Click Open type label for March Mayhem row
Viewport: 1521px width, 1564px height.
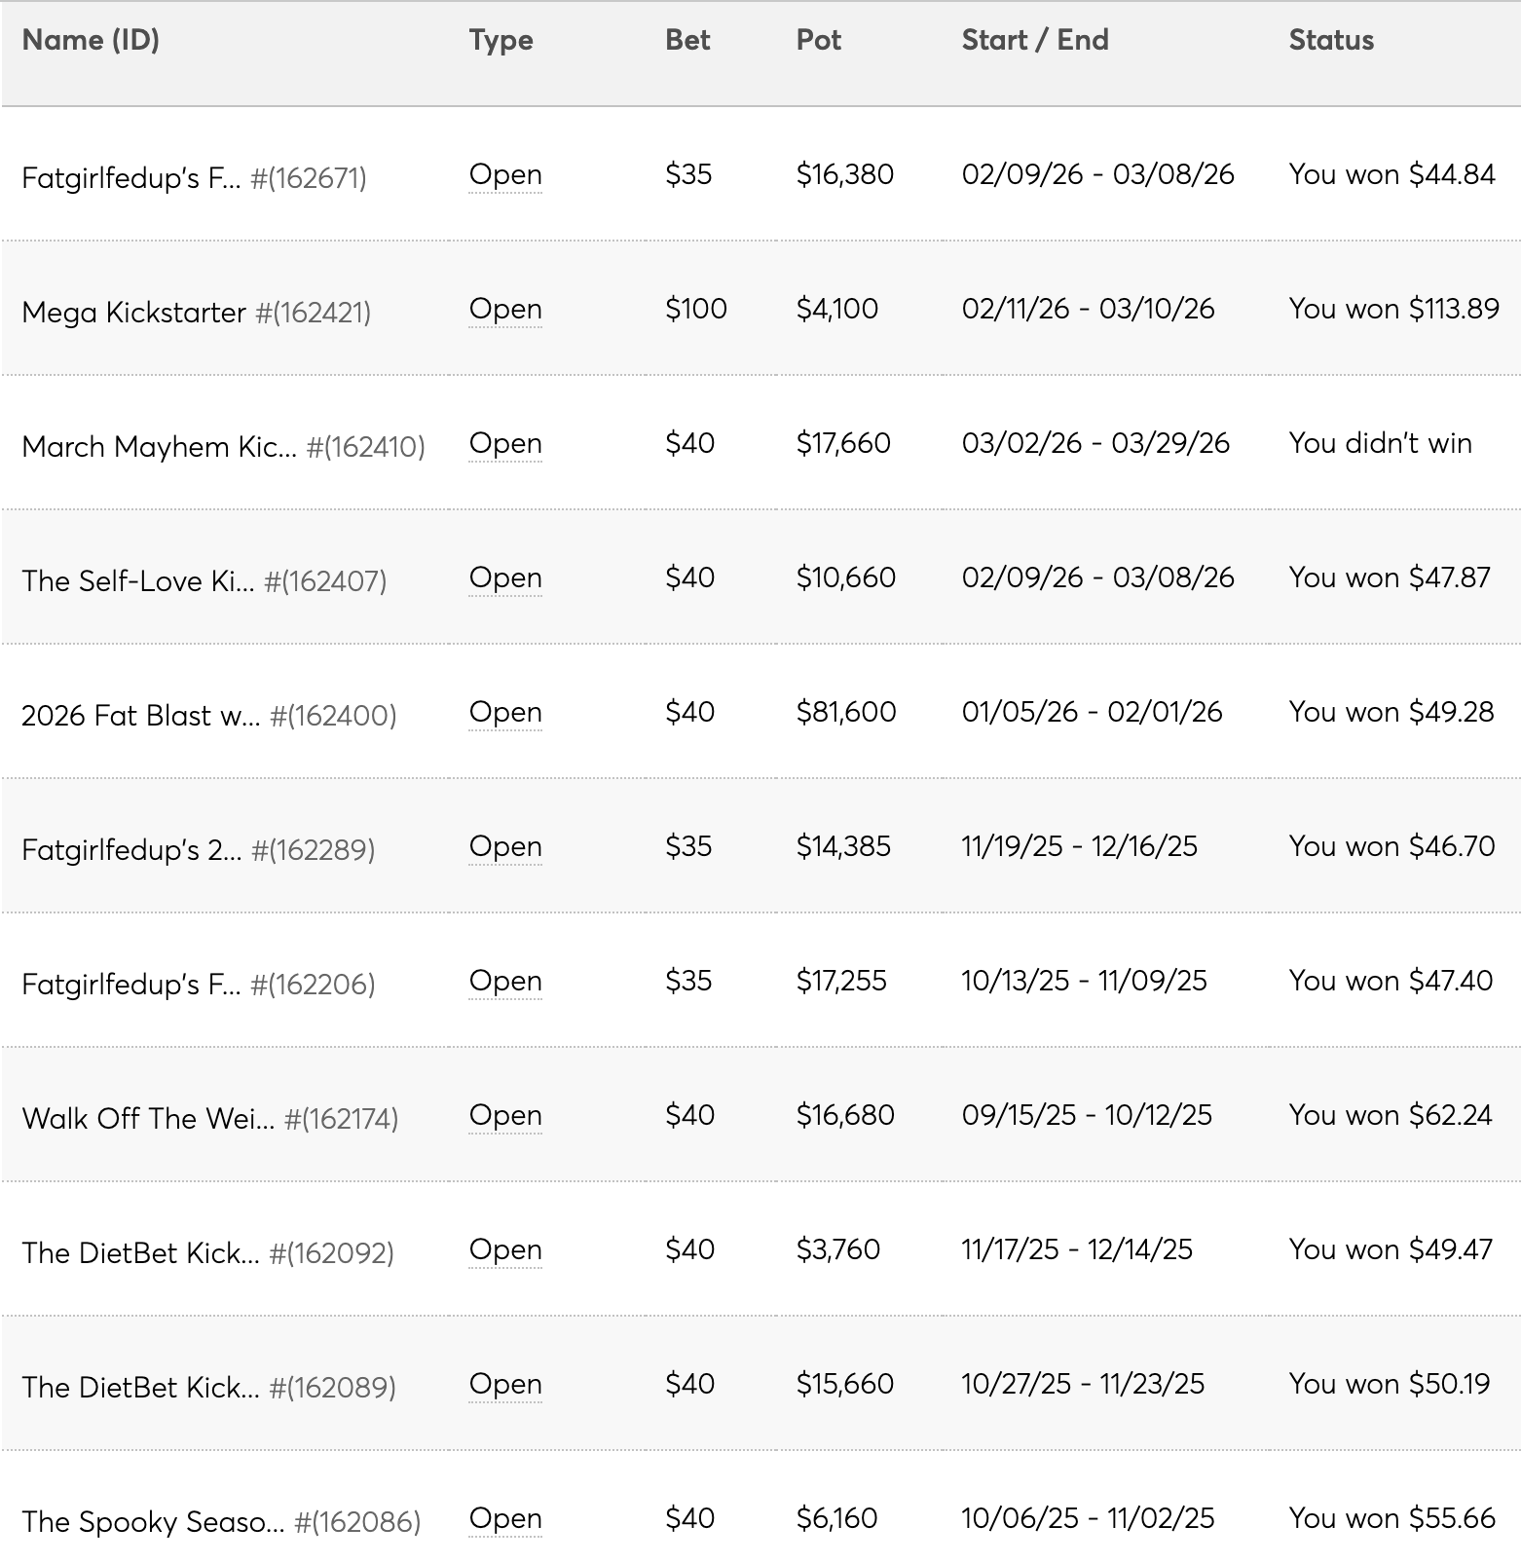tap(504, 444)
